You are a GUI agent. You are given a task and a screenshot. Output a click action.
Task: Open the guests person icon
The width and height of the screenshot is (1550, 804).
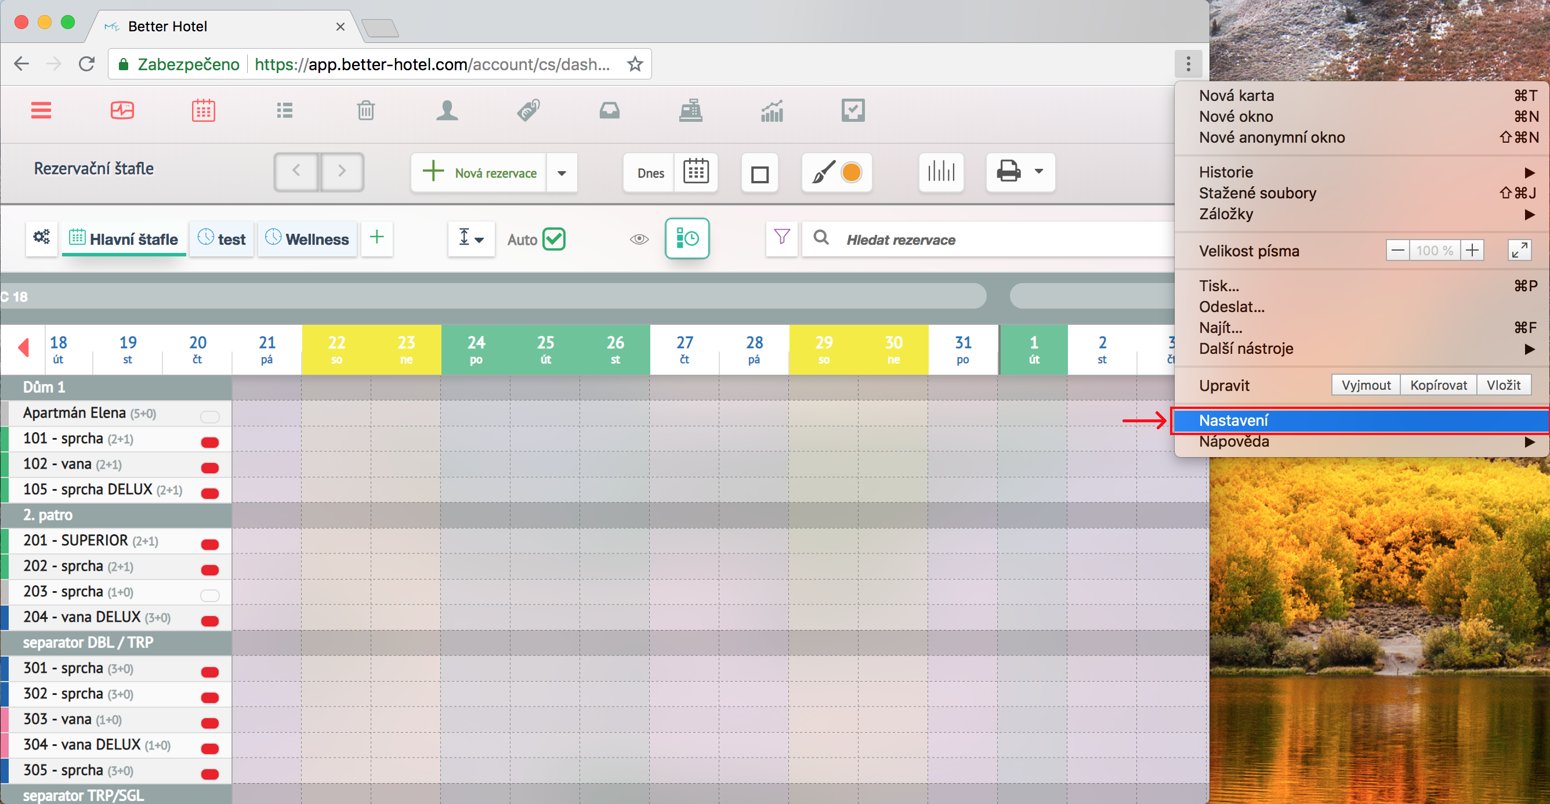pos(447,111)
